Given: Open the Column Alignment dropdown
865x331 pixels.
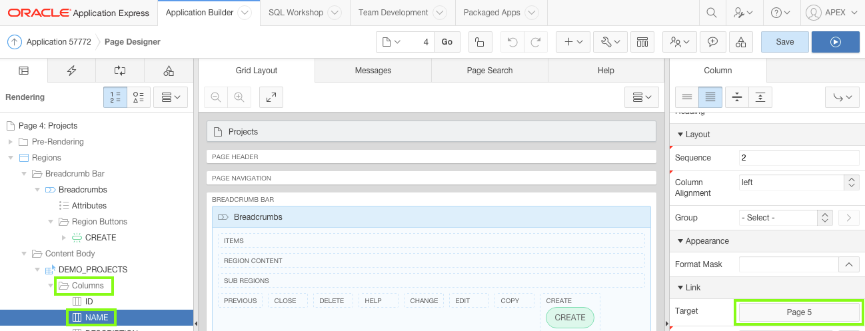Looking at the screenshot, I should [851, 182].
